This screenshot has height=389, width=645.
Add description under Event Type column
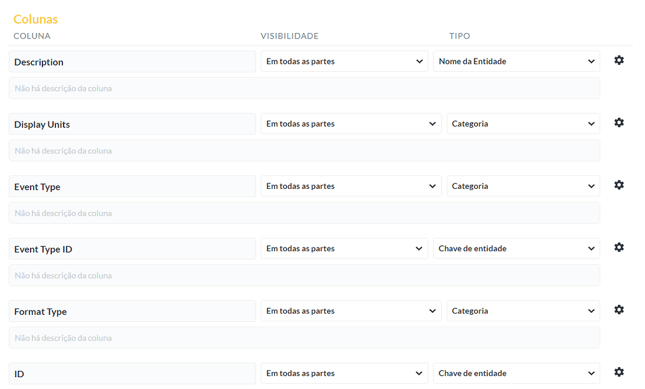[304, 213]
